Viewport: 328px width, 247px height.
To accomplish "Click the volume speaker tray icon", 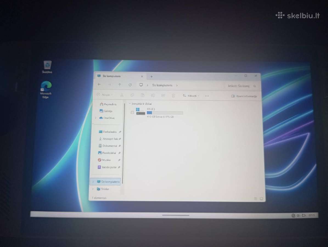I will (298, 215).
